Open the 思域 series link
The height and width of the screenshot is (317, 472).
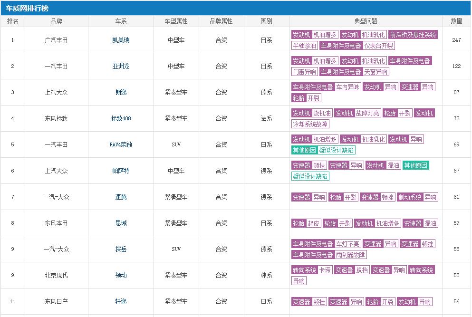[x=121, y=223]
